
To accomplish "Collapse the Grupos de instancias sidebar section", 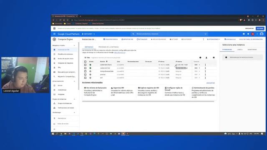I will pos(74,99).
